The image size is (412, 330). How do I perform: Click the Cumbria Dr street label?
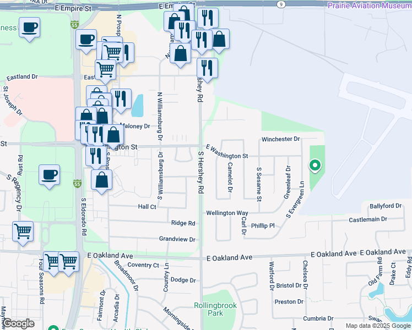(318, 318)
